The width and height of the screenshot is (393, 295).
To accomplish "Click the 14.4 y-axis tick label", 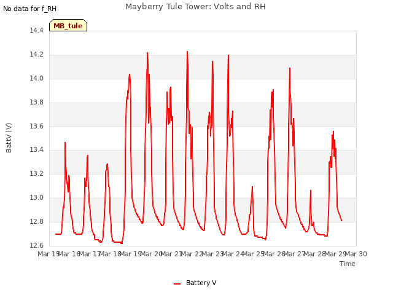I will tap(37, 30).
